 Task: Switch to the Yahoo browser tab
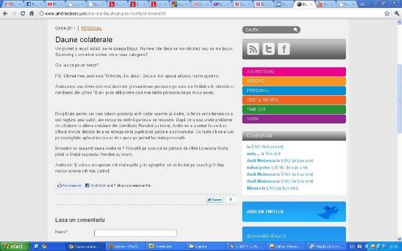pos(221,4)
